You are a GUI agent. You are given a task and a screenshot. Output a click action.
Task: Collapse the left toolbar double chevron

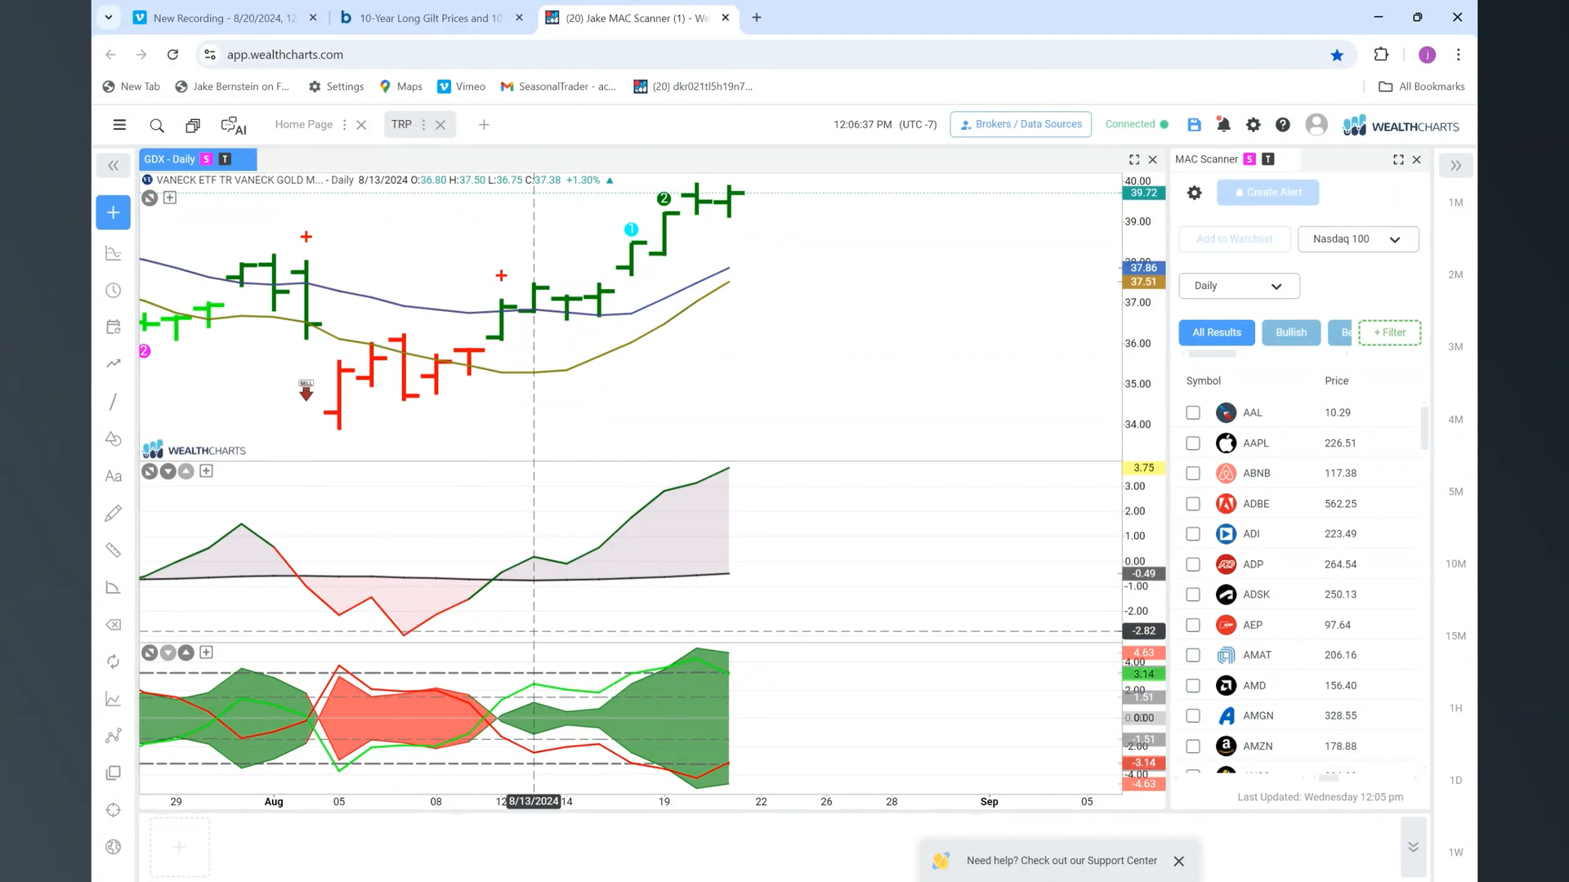point(114,166)
